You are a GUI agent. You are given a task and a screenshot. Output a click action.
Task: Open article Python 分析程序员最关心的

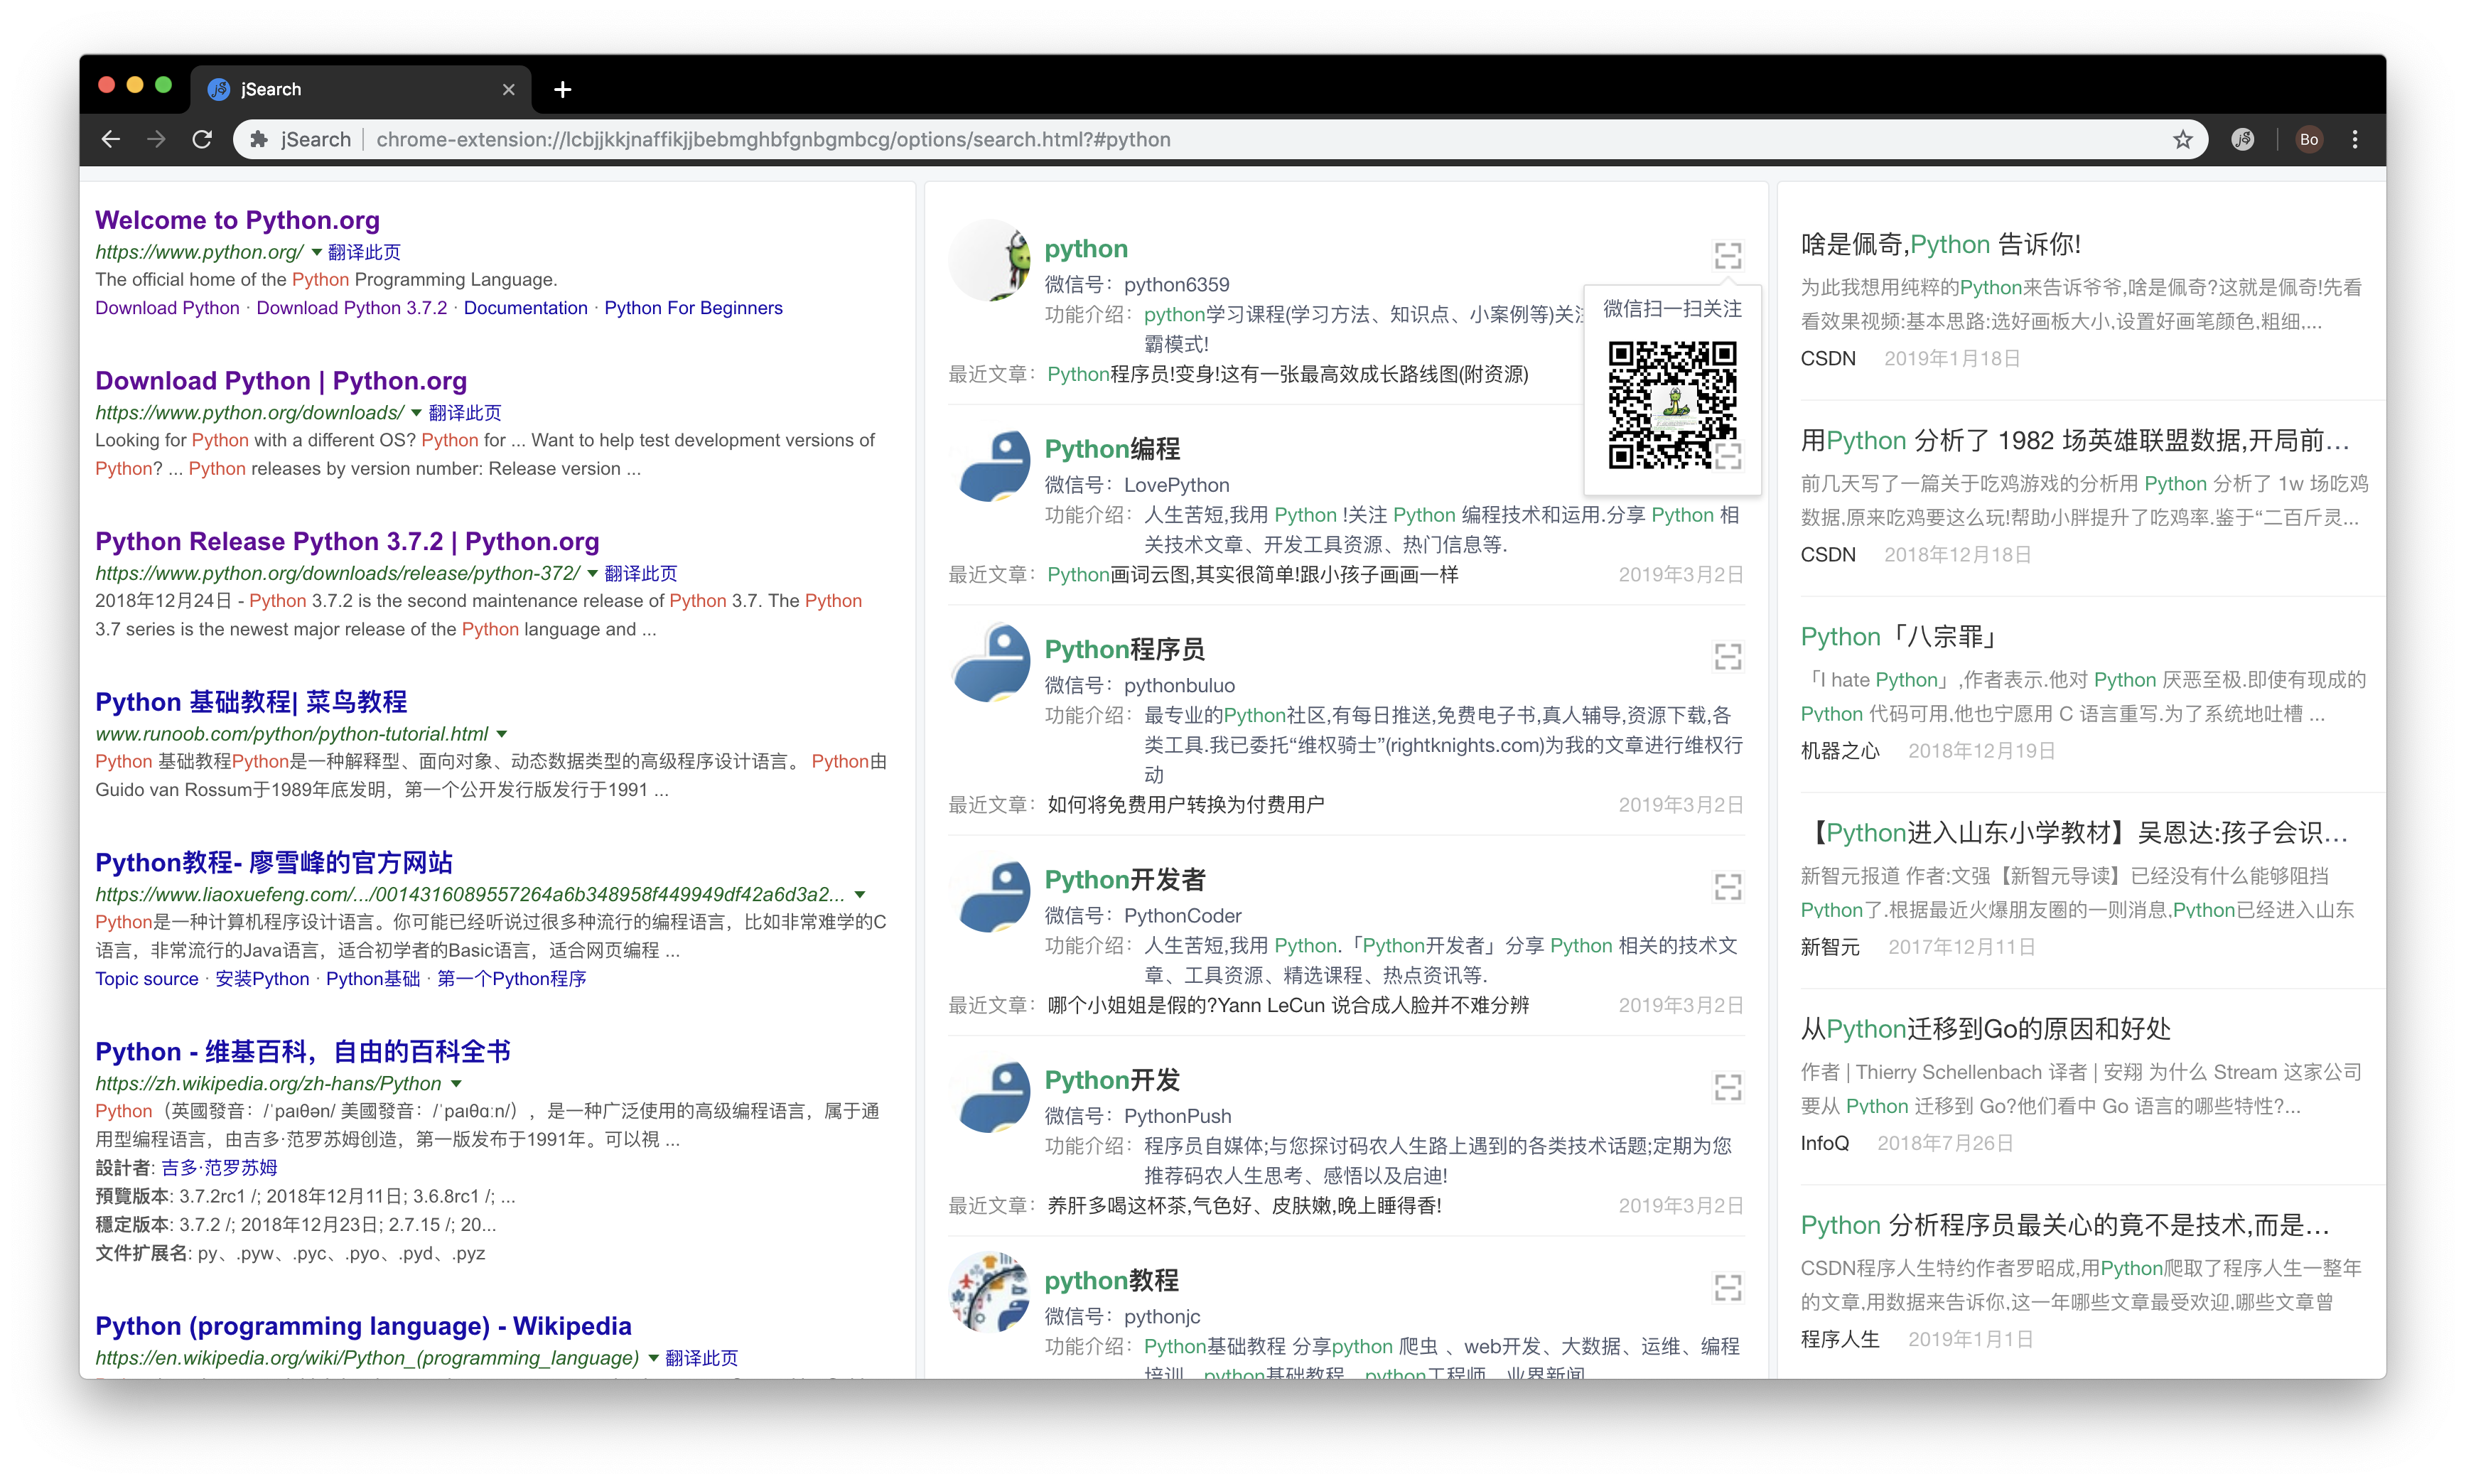click(2065, 1225)
